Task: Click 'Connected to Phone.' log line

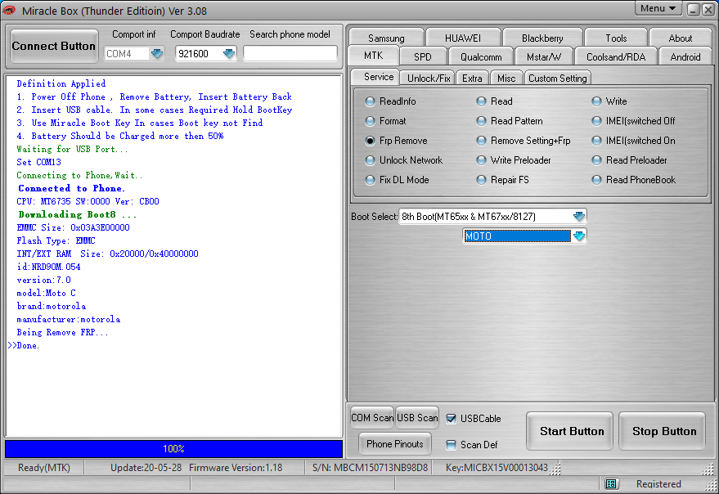Action: [71, 188]
